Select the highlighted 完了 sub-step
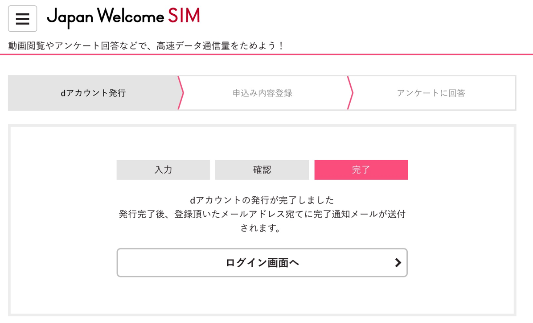 coord(361,170)
